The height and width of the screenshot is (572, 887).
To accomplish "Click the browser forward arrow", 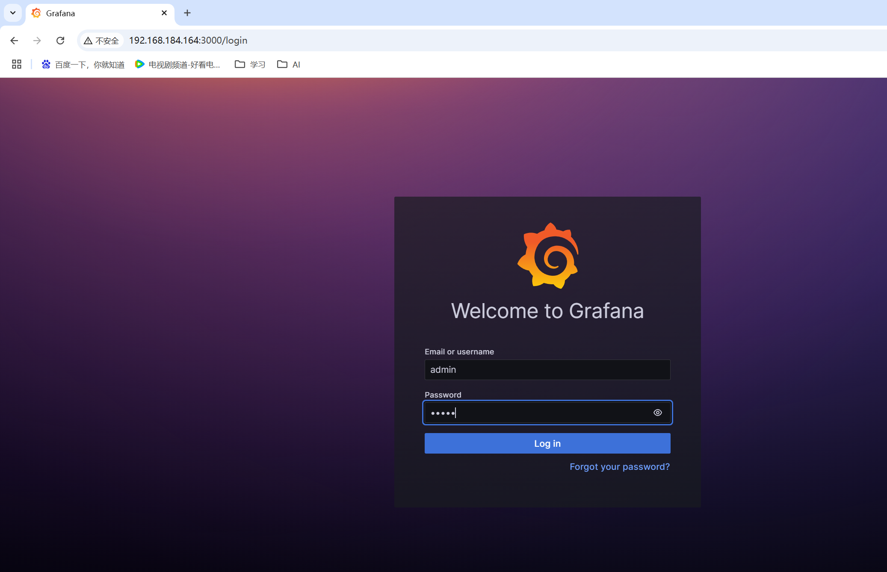I will click(37, 41).
